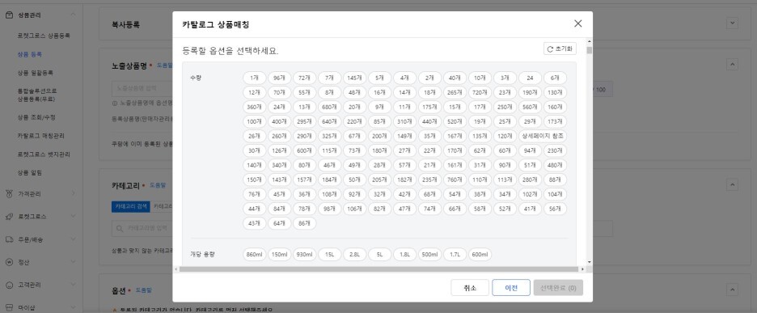Click the 정산 won-coin icon in sidebar
The width and height of the screenshot is (757, 313).
click(9, 262)
